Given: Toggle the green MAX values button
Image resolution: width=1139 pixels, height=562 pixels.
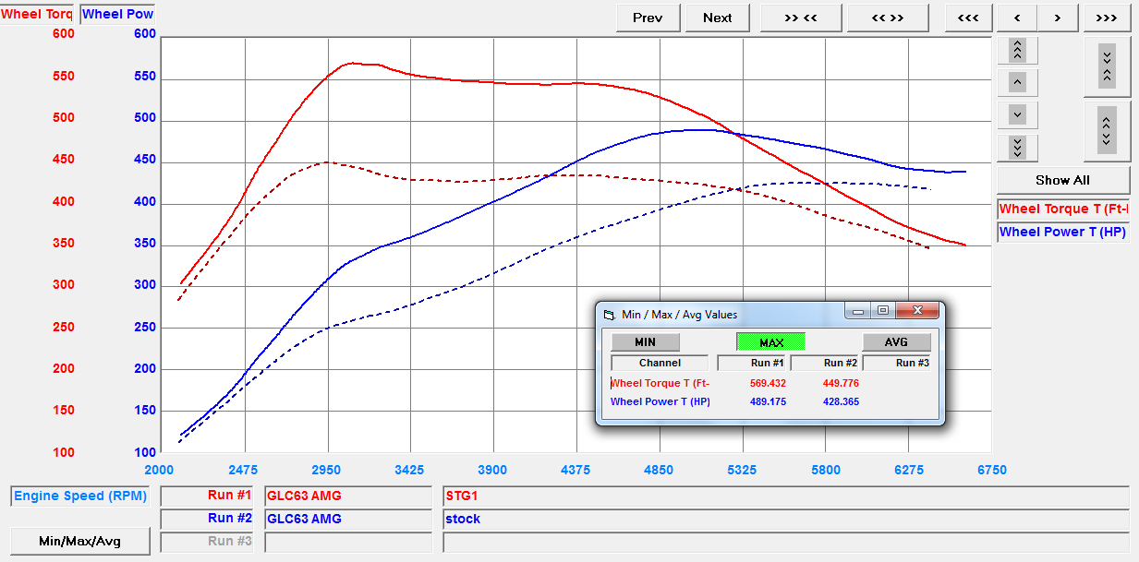Looking at the screenshot, I should click(770, 341).
